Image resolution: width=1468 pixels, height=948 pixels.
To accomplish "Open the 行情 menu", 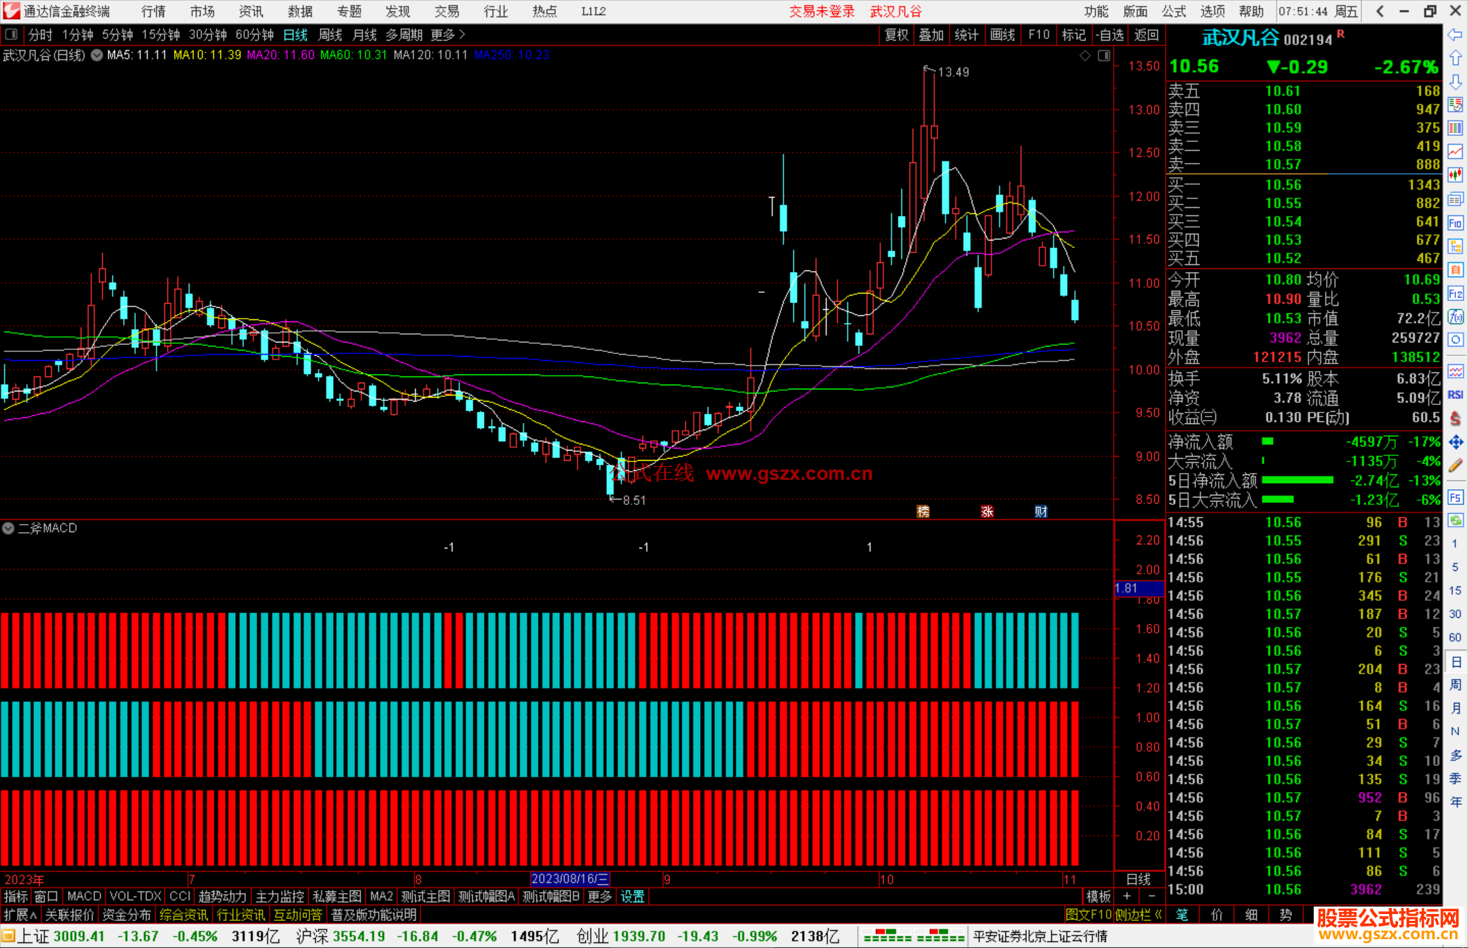I will 154,12.
